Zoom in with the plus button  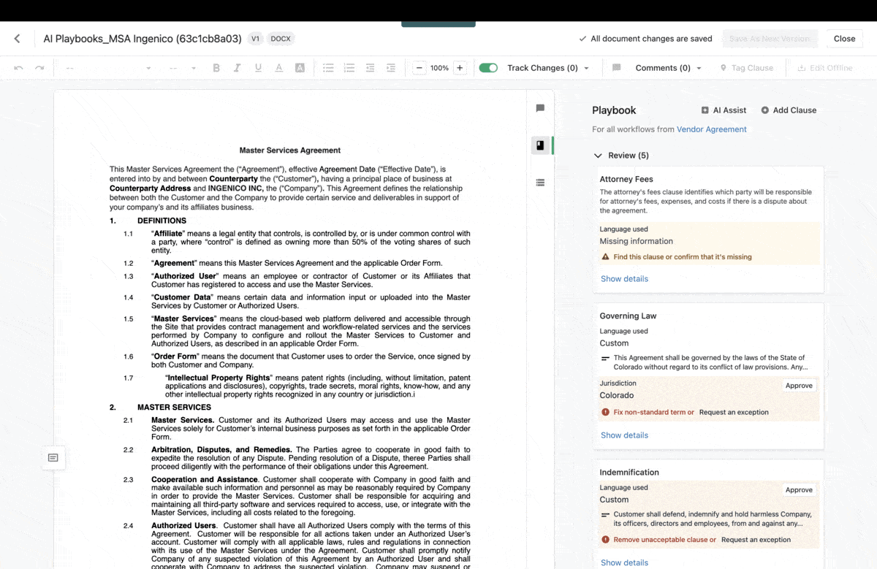pos(460,68)
